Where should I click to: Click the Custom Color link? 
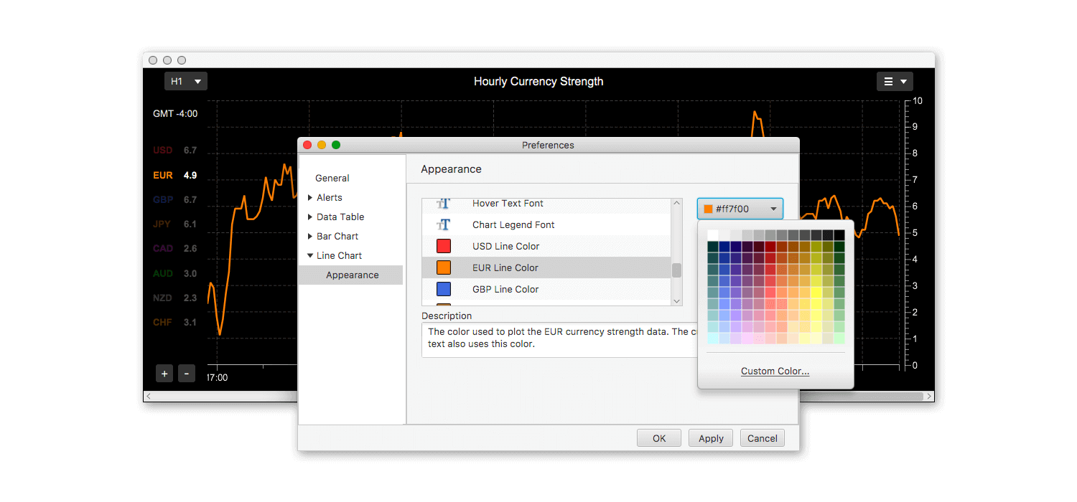point(775,371)
